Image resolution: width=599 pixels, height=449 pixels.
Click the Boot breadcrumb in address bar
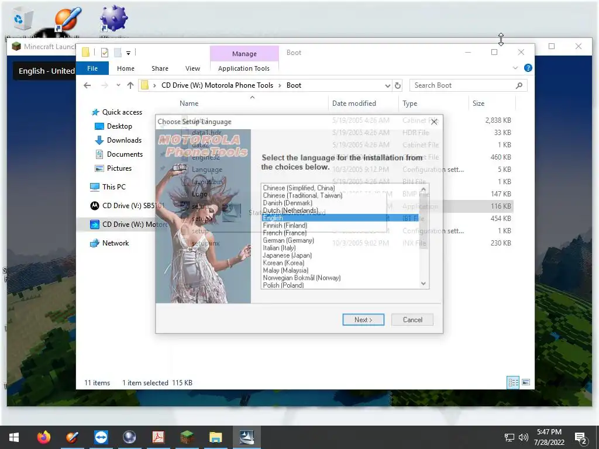click(294, 85)
